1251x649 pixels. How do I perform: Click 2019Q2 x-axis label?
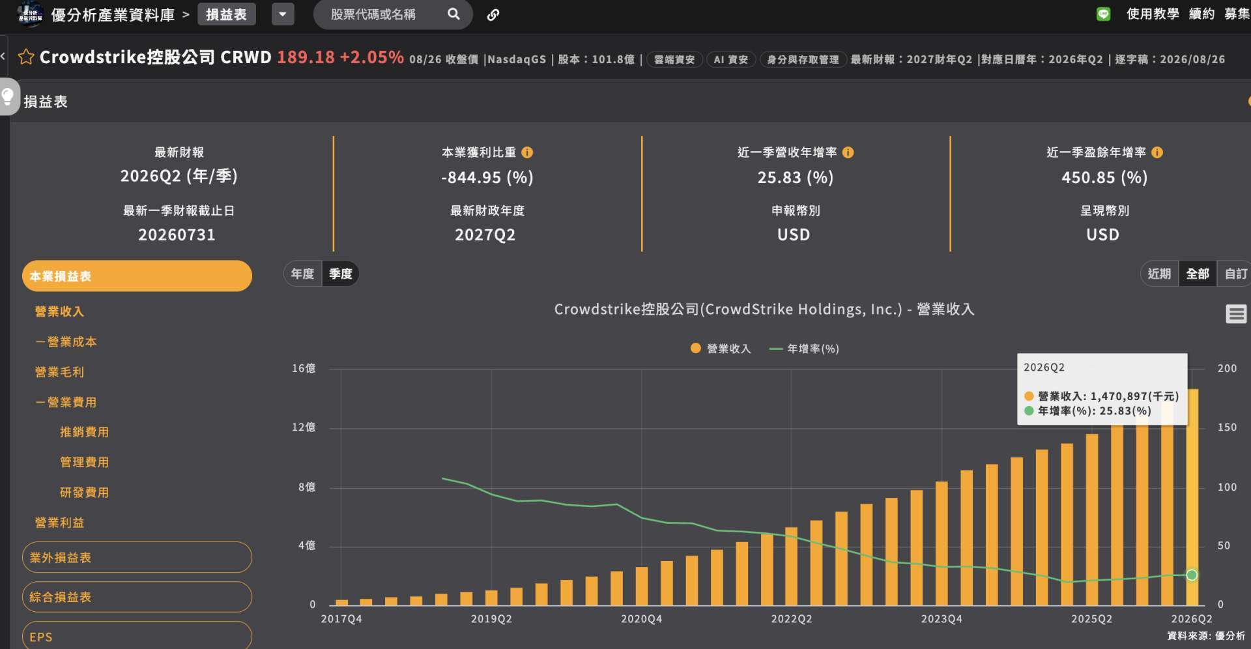coord(491,619)
